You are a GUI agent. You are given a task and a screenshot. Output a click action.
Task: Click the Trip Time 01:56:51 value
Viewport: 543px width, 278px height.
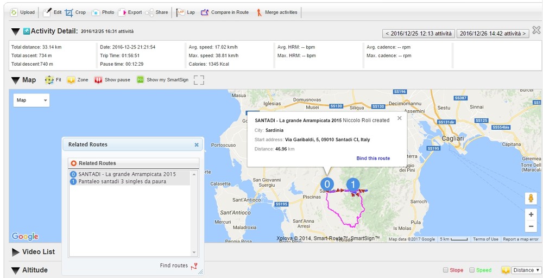[x=130, y=55]
